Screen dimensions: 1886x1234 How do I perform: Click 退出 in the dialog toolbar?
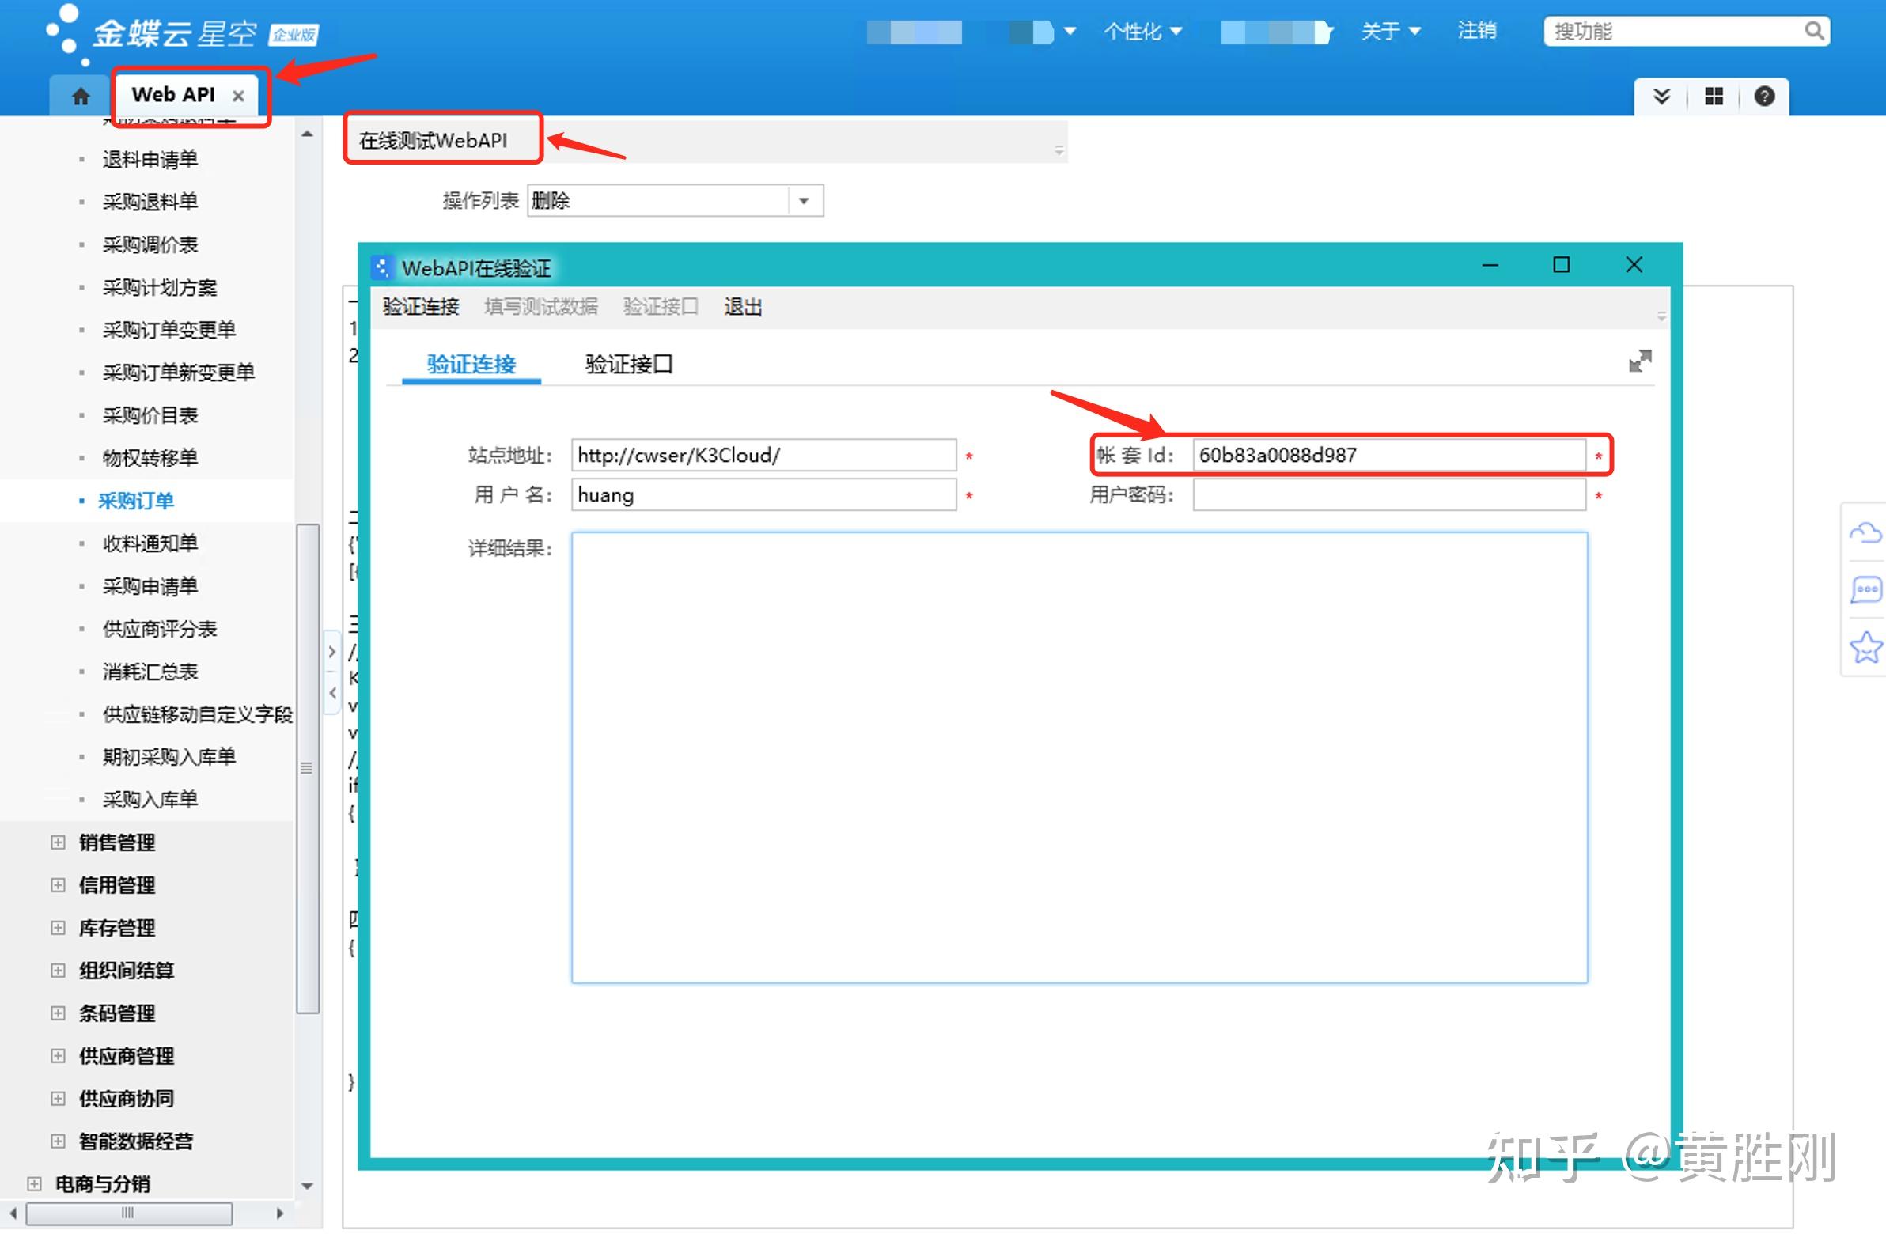(743, 307)
